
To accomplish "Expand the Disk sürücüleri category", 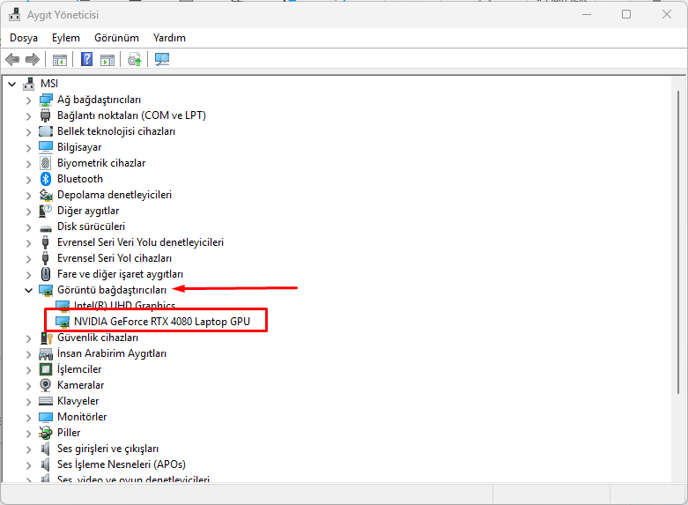I will point(28,227).
